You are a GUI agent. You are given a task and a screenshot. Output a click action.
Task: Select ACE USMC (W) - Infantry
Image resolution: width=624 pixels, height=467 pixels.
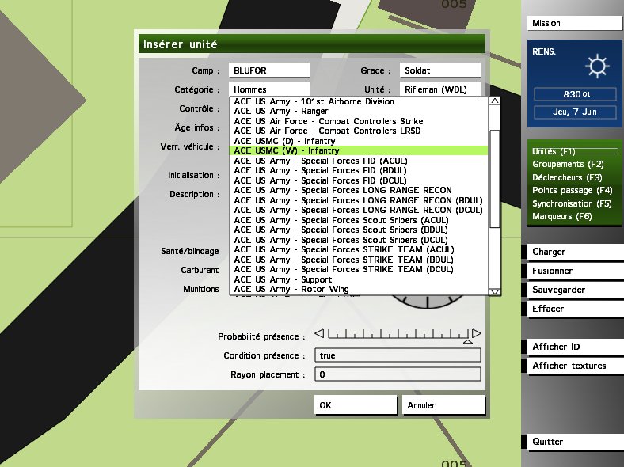(359, 150)
